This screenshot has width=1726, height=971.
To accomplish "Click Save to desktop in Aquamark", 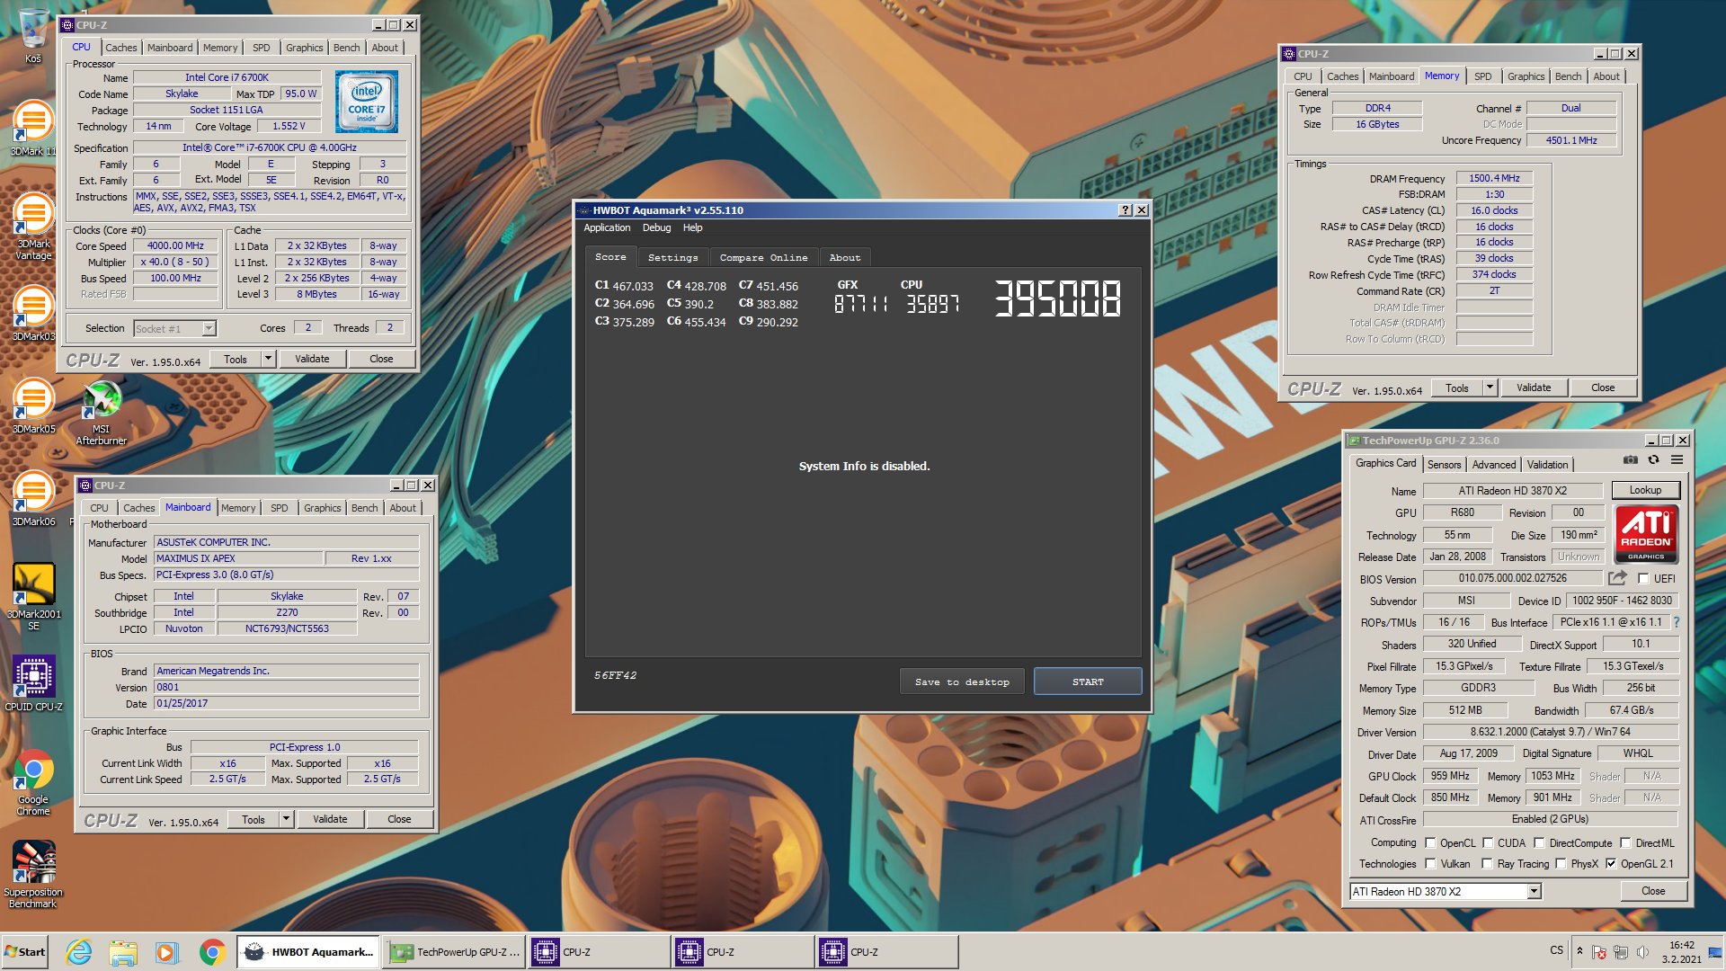I will tap(962, 681).
